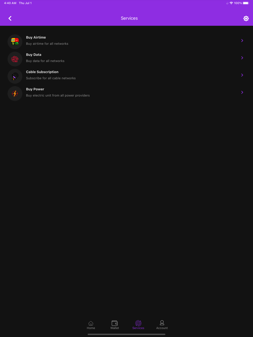Viewport: 253px width, 337px height.
Task: Select the Cable Subscription title
Action: (42, 72)
